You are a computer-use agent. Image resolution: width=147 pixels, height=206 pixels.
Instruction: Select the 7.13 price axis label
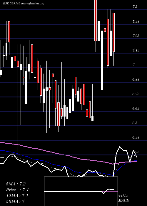(x=136, y=50)
